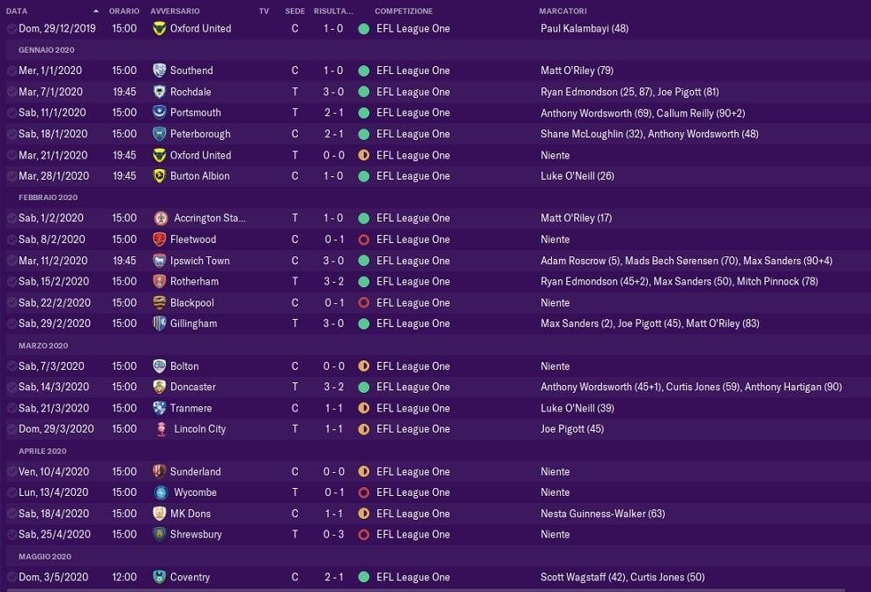Open the Ipswich Town opponent link
Screen dimensions: 871x592
click(x=199, y=261)
